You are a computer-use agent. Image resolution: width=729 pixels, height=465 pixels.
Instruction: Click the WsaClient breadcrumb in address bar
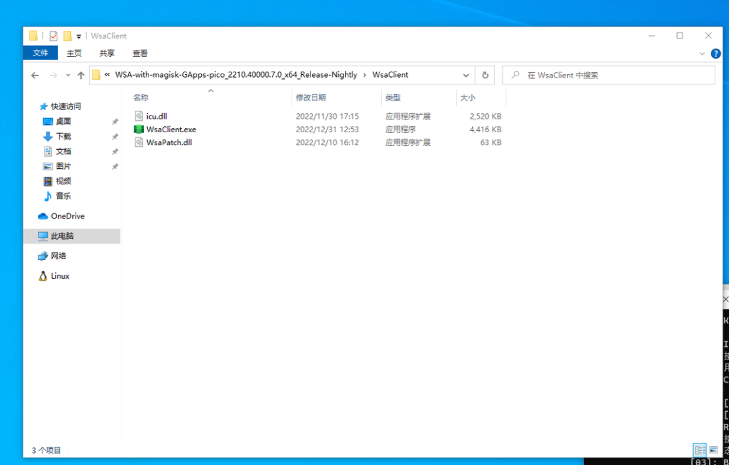pos(390,74)
